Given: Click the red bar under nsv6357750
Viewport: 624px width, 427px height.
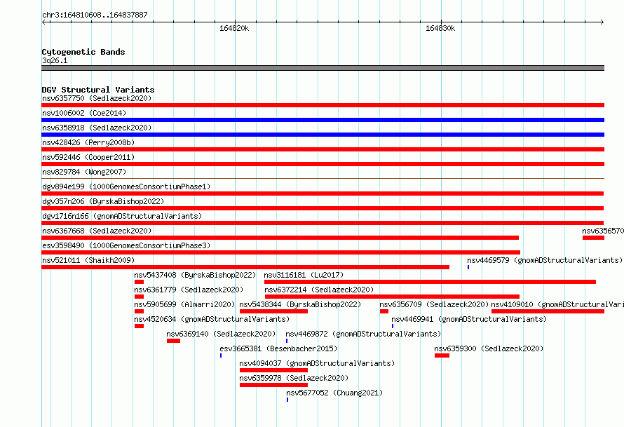Looking at the screenshot, I should (323, 105).
